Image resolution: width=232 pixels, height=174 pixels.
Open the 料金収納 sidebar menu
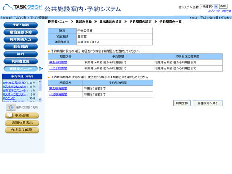tap(20, 47)
